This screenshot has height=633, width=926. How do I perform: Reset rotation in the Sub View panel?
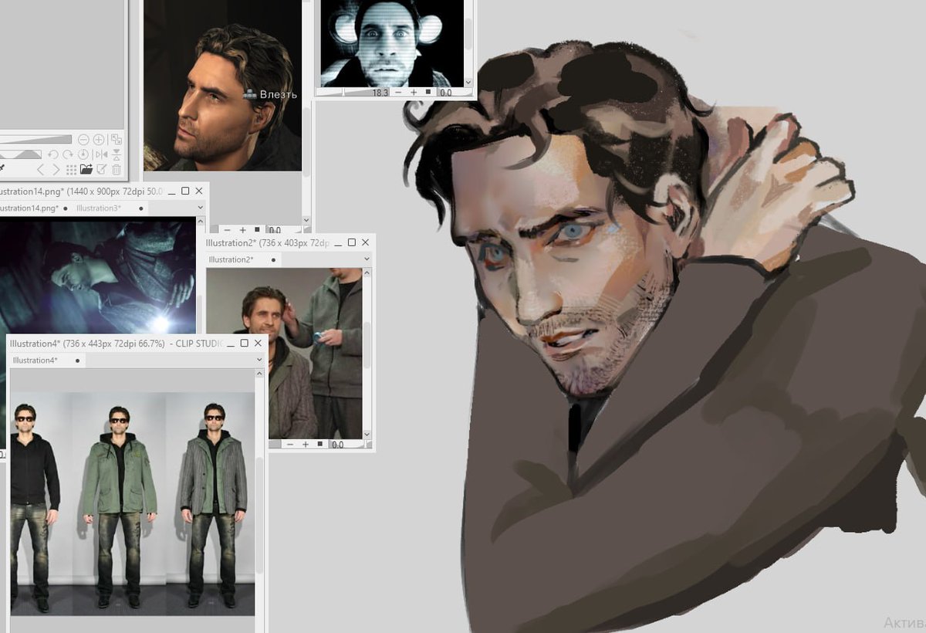click(83, 154)
